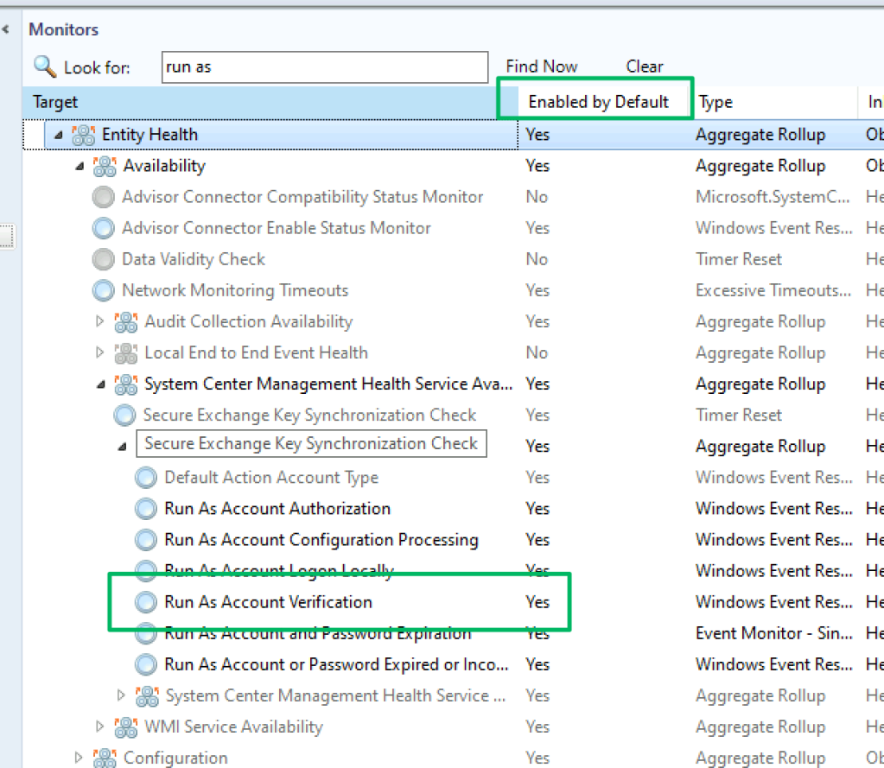884x768 pixels.
Task: Click the Default Action Account Type icon
Action: tap(147, 478)
